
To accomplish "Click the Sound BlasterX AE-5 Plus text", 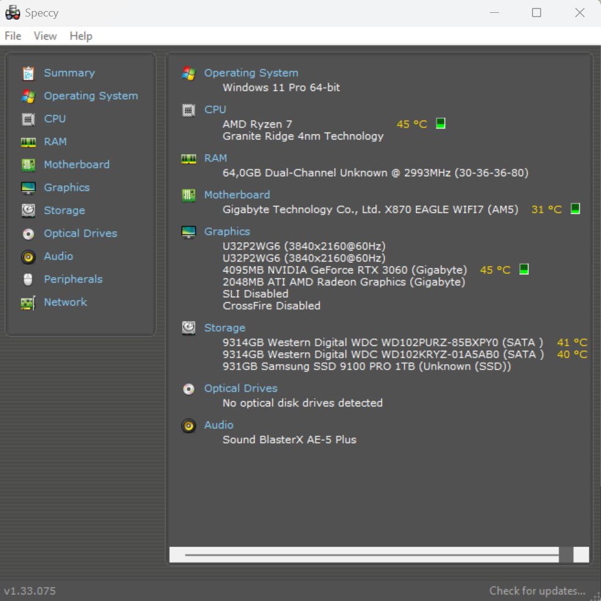I will click(290, 440).
